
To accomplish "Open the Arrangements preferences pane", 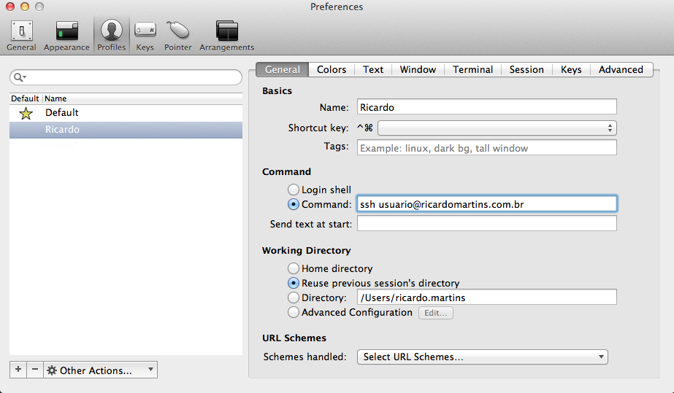I will [x=226, y=36].
